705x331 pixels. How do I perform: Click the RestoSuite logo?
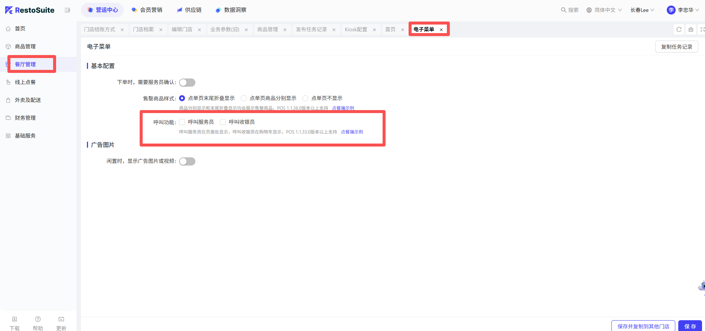click(30, 10)
